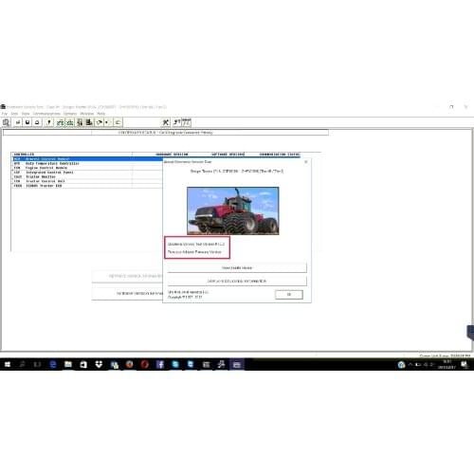
Task: Open the Windows Start menu
Action: click(8, 365)
